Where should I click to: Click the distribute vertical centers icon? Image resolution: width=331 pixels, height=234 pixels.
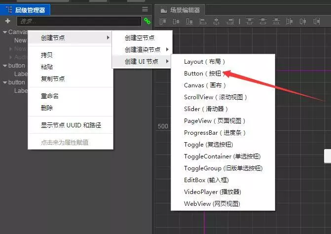click(263, 21)
